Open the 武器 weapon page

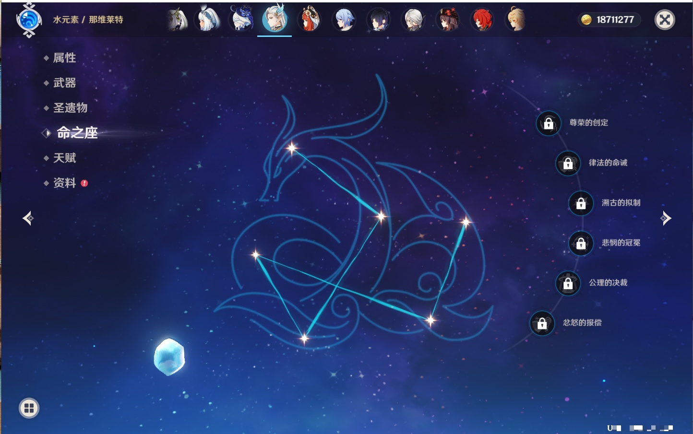click(x=64, y=83)
